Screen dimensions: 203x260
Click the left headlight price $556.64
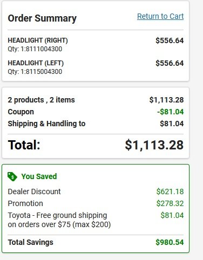click(170, 63)
